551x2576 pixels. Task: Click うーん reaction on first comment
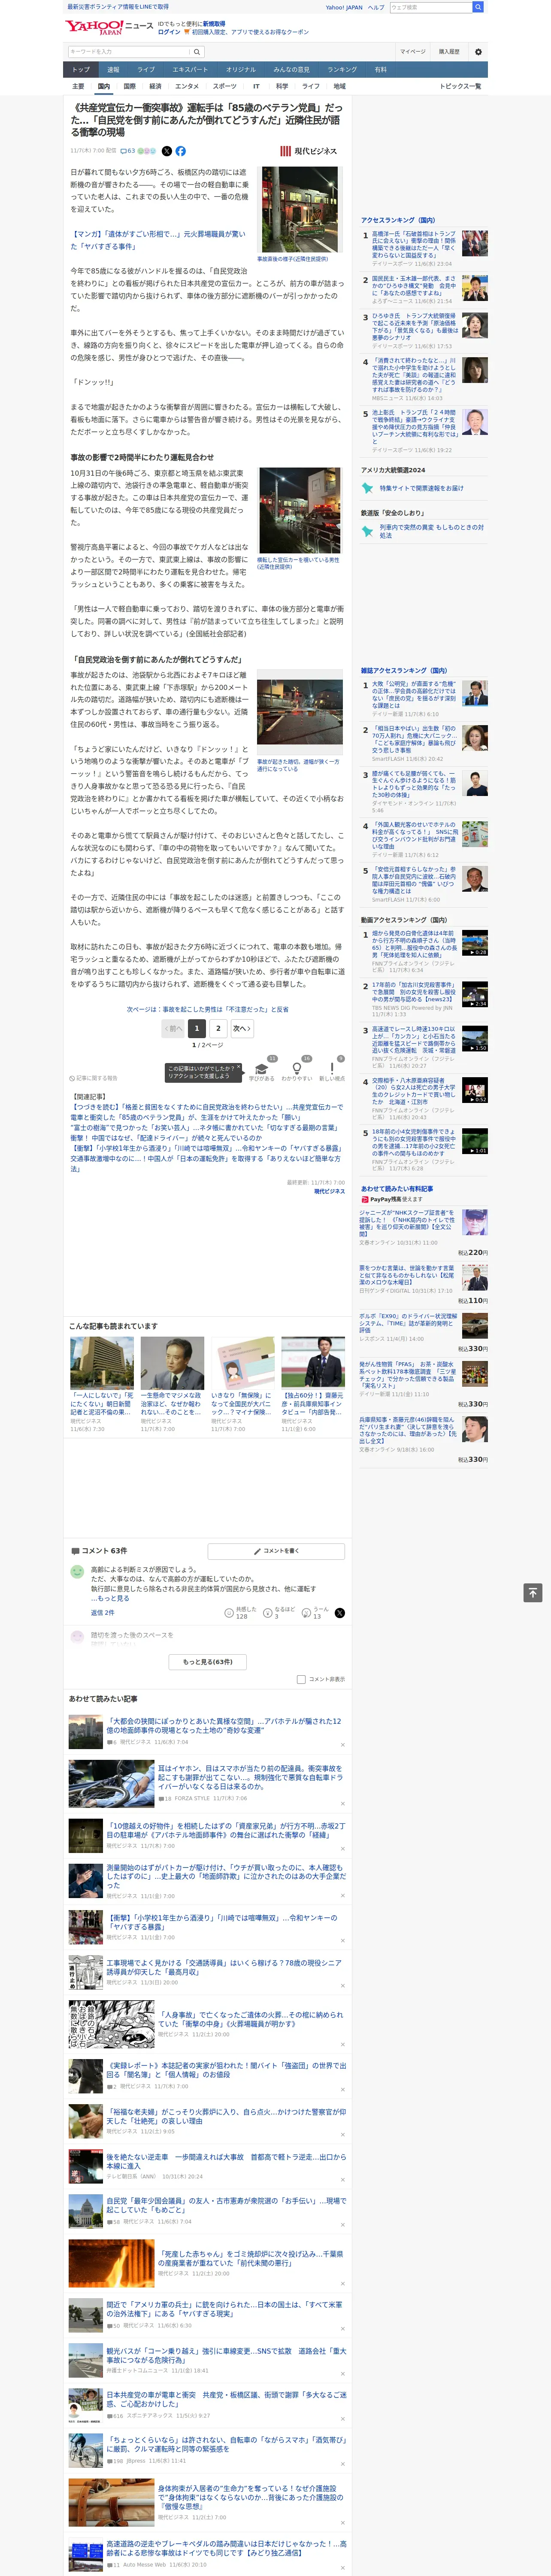tap(316, 1613)
